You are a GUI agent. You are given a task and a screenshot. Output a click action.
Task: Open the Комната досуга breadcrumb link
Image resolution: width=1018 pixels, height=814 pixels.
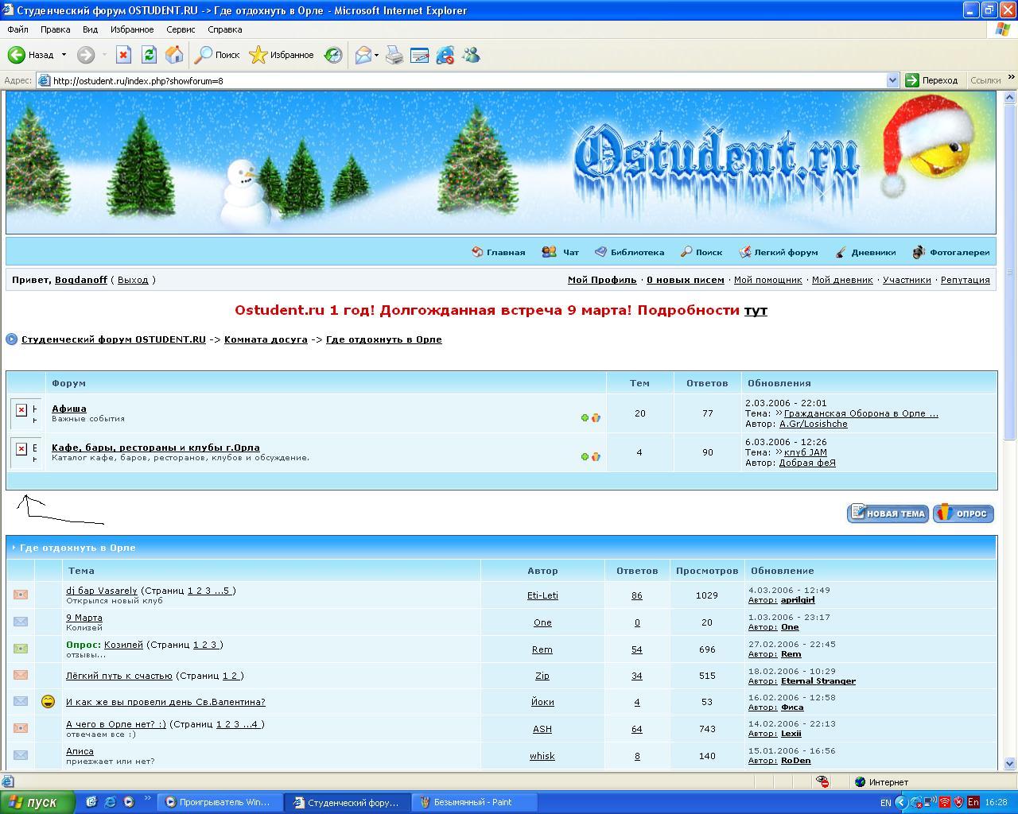click(266, 339)
